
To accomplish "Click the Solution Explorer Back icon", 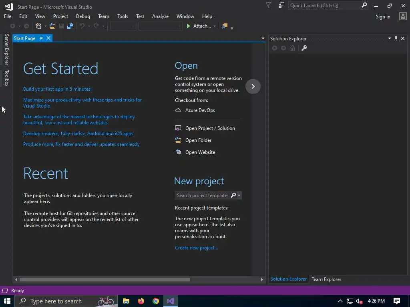I will click(x=275, y=48).
